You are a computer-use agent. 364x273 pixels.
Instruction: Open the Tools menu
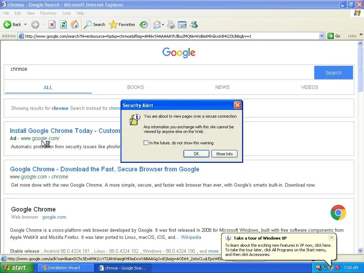pyautogui.click(x=66, y=13)
